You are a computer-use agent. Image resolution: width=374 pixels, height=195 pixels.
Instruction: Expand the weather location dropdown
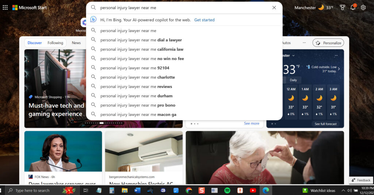293,56
